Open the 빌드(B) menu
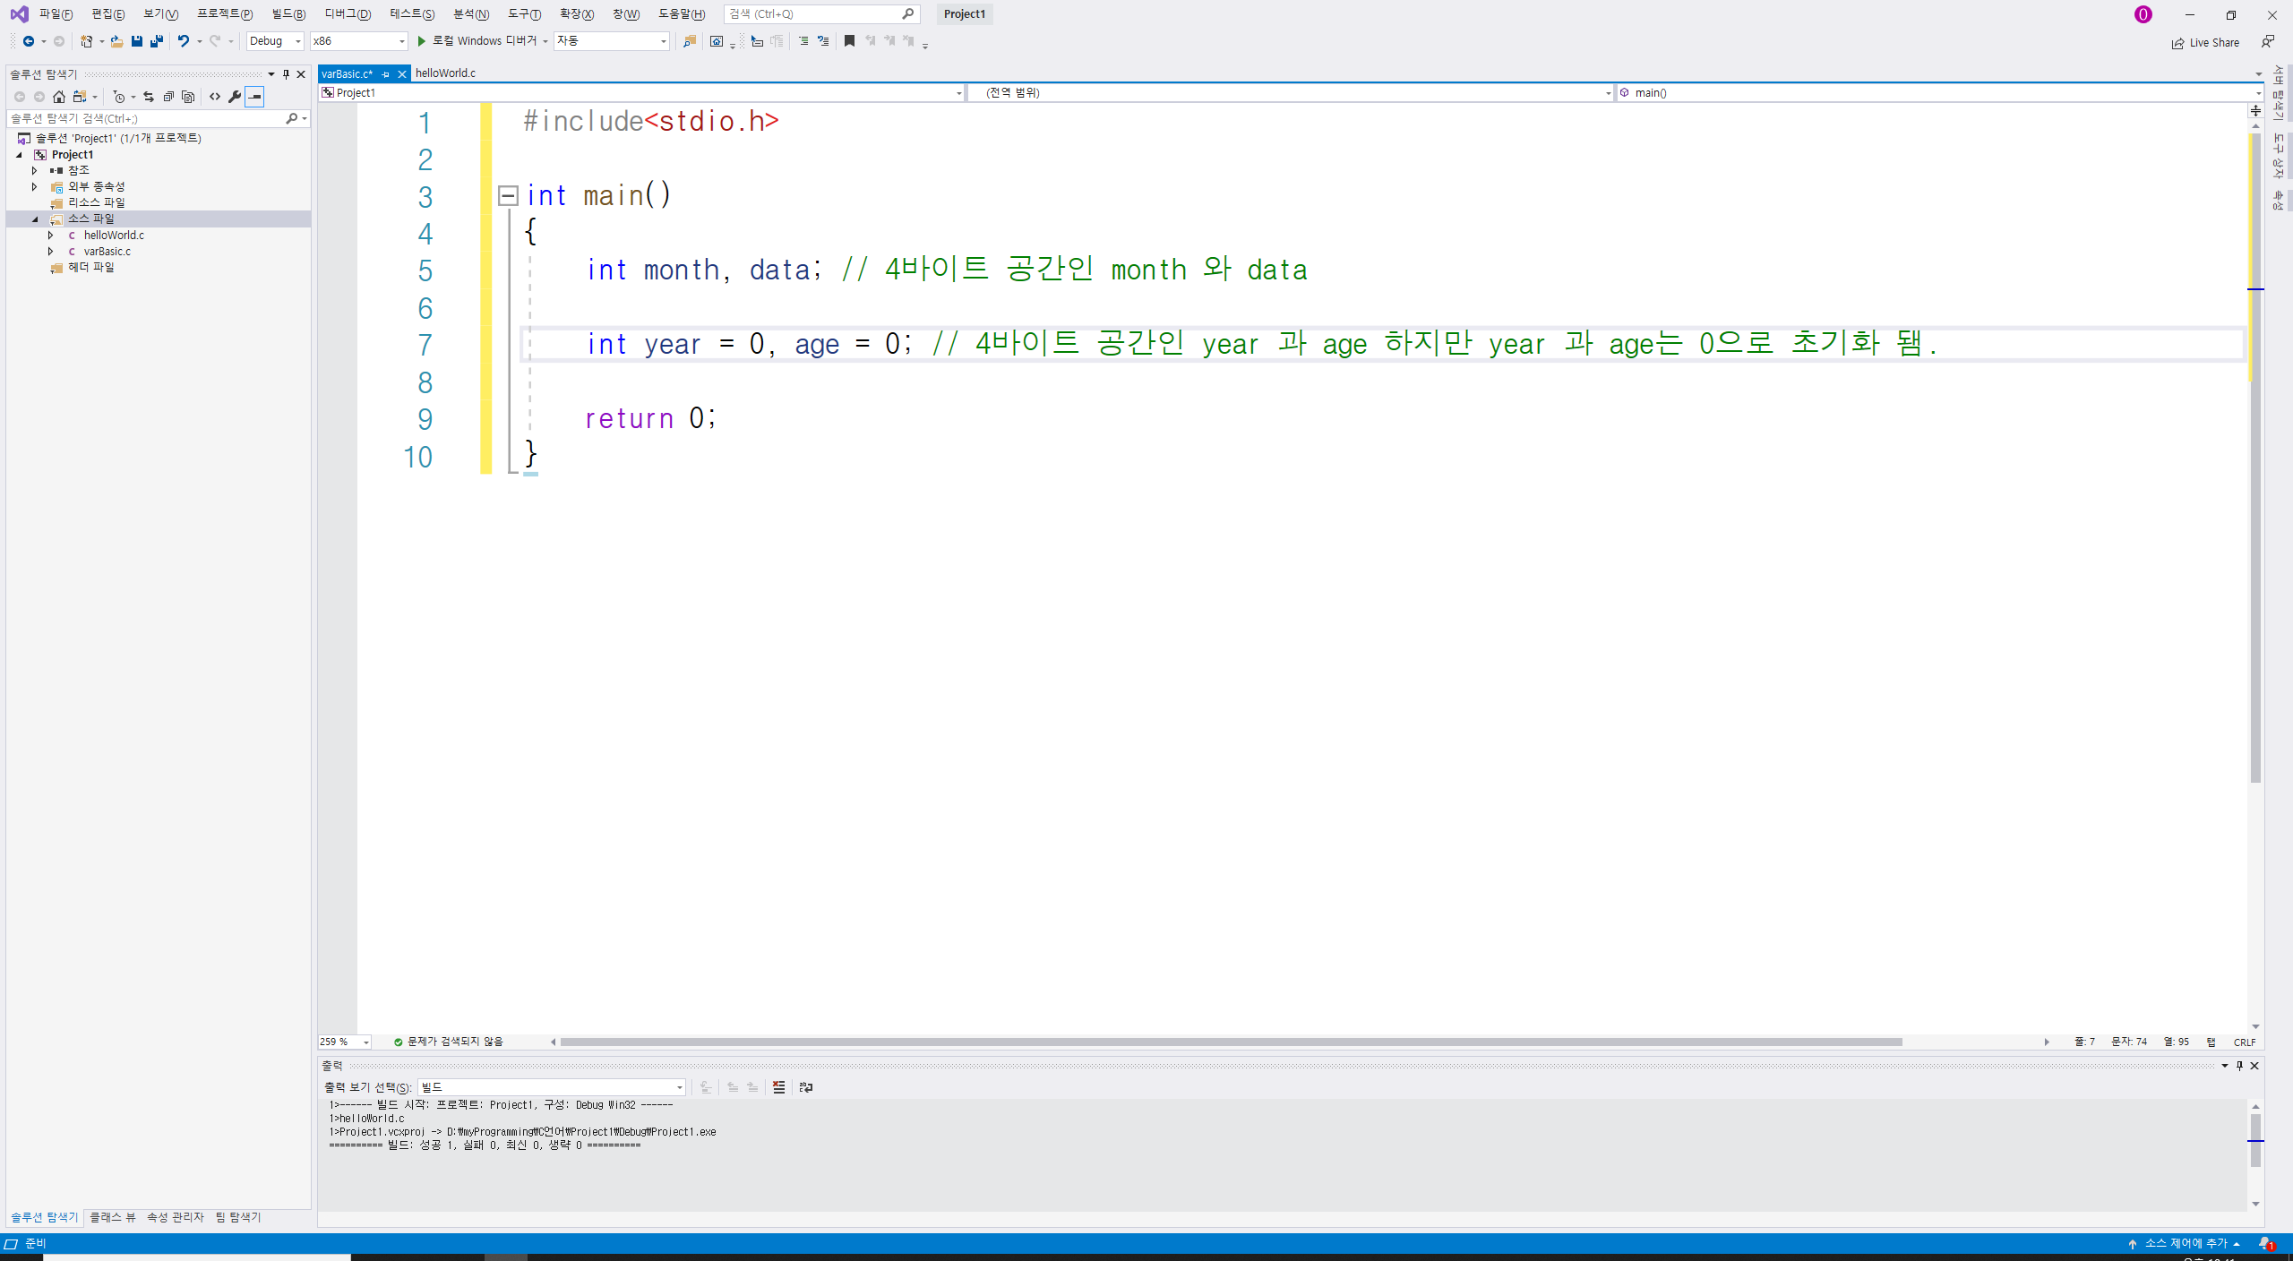 (x=288, y=13)
